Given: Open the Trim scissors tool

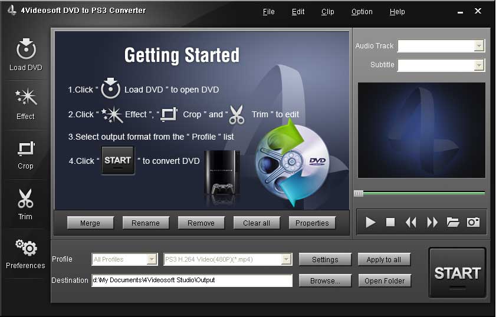Looking at the screenshot, I should tap(25, 199).
